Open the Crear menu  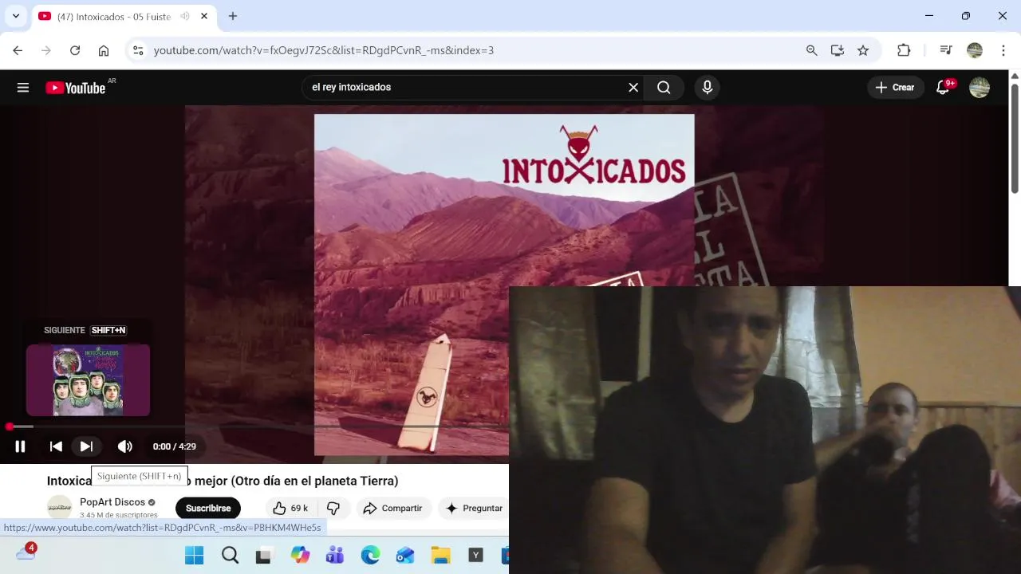tap(895, 88)
